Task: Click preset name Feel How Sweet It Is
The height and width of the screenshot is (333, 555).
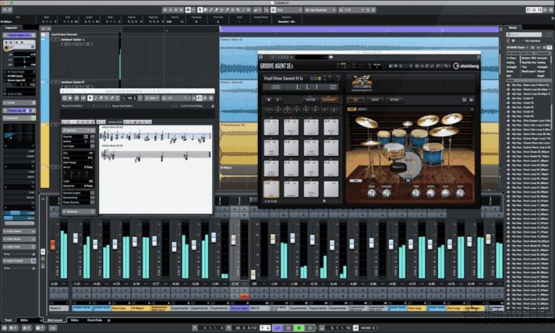Action: [x=283, y=78]
